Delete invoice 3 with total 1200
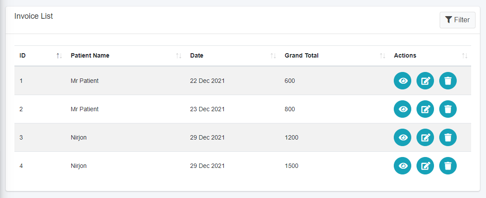 (x=448, y=137)
